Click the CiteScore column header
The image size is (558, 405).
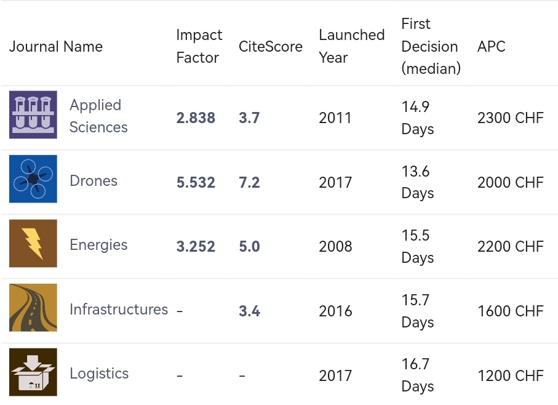click(x=271, y=47)
